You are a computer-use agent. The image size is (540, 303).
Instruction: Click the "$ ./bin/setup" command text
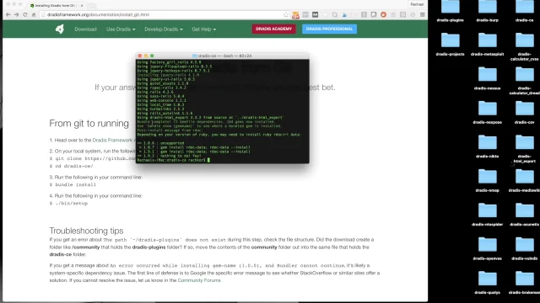[x=68, y=204]
